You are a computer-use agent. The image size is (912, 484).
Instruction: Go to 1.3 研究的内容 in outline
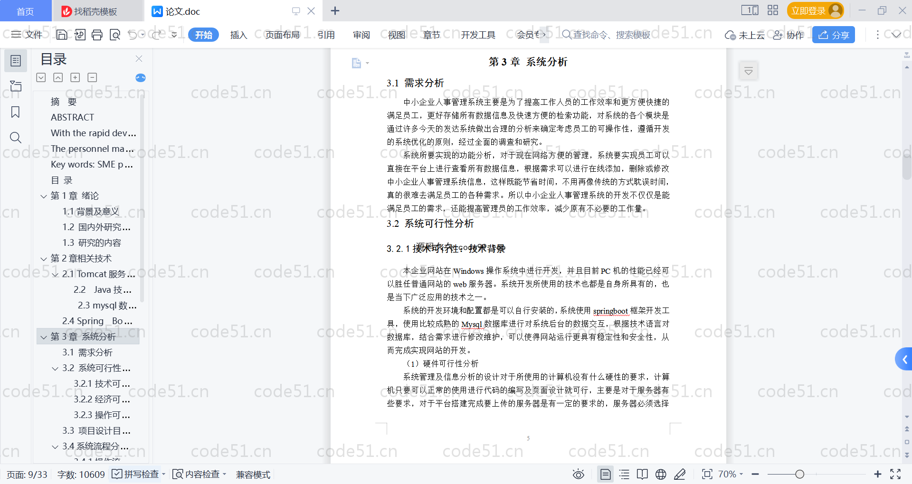point(92,242)
